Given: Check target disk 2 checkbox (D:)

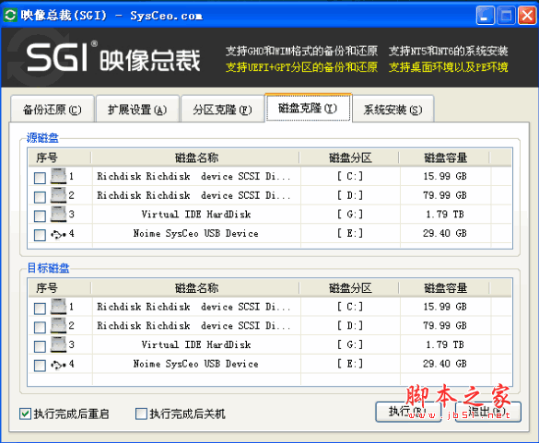Looking at the screenshot, I should (40, 328).
